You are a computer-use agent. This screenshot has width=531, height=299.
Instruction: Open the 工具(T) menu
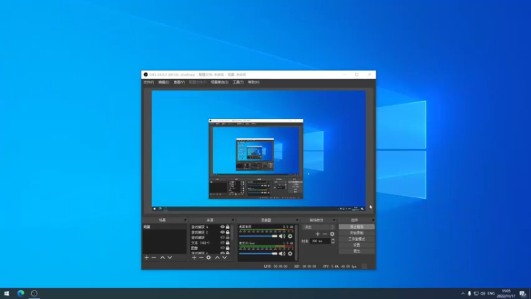point(238,82)
